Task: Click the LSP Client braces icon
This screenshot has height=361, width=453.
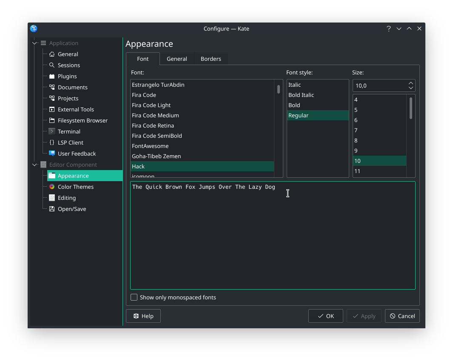Action: (52, 142)
